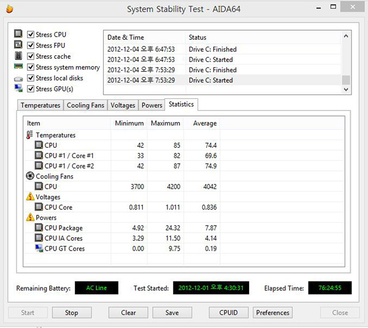Disable the Stress GPU(s) checkbox
The height and width of the screenshot is (328, 368).
(31, 89)
